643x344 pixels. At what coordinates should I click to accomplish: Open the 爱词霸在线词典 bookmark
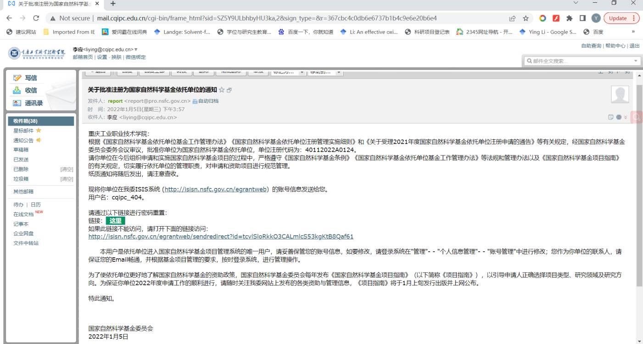(x=124, y=32)
